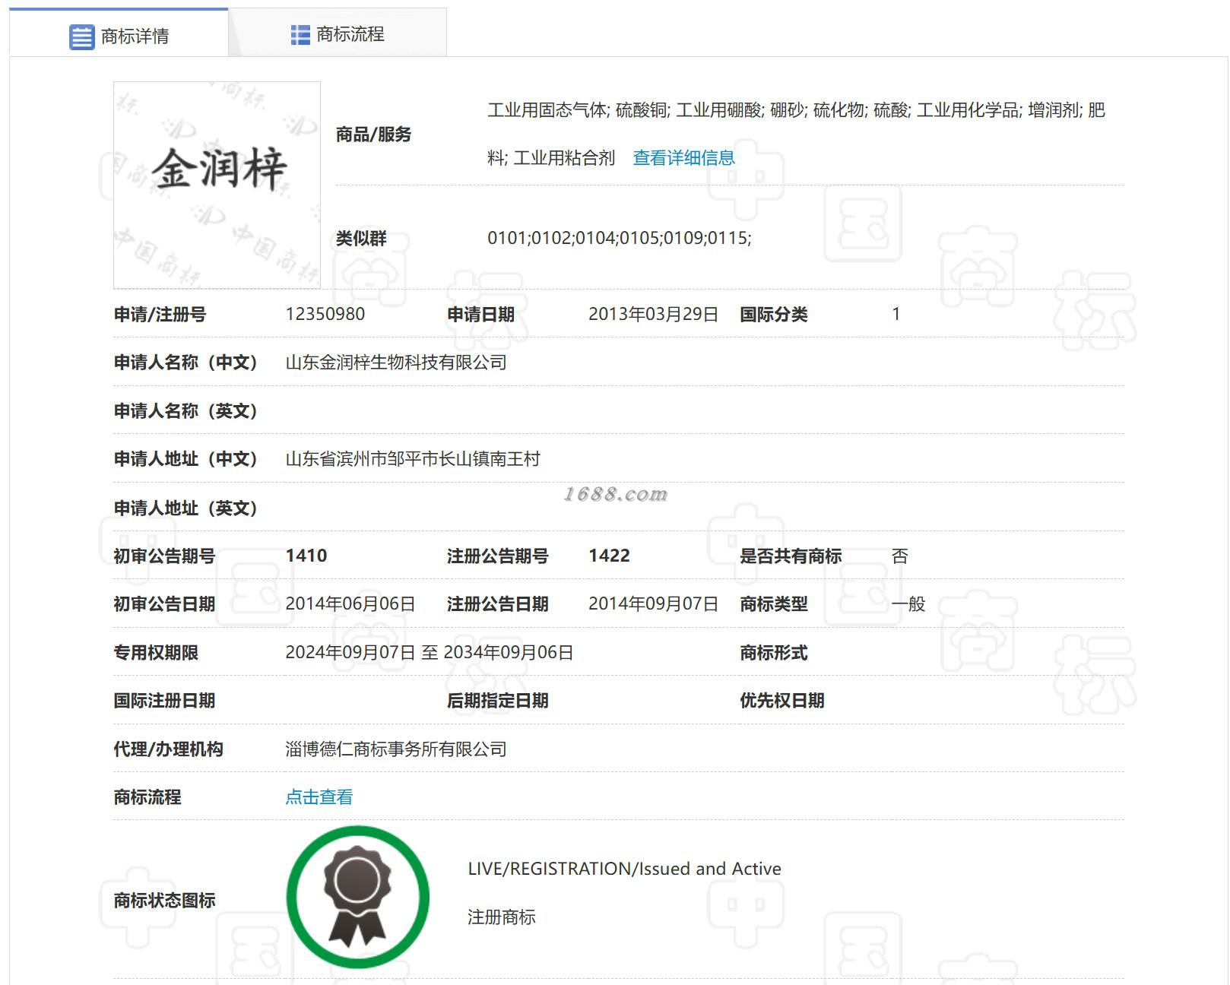Select application date 2013年03月29日
This screenshot has width=1230, height=985.
click(653, 314)
